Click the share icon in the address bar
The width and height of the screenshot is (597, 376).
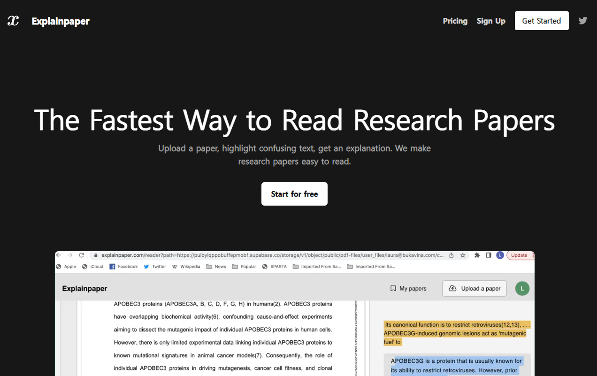point(451,255)
